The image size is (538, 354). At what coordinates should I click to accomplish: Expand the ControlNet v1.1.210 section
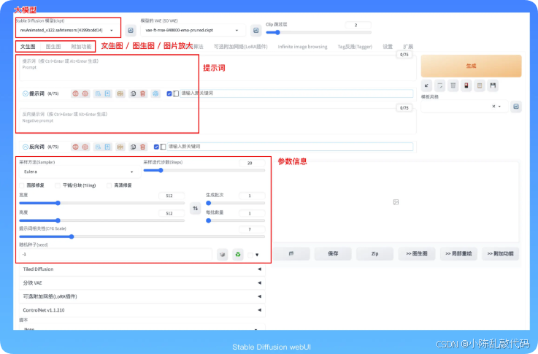coord(142,310)
